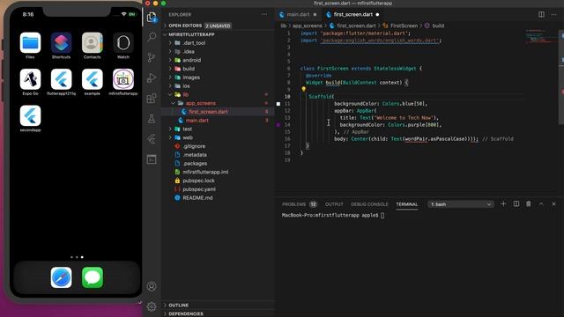Open the Testing flask icon view
This screenshot has height=317, width=564.
click(x=152, y=119)
